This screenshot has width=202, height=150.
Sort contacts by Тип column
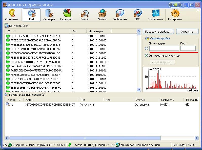pos(78,31)
